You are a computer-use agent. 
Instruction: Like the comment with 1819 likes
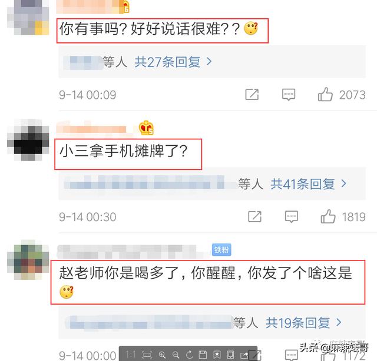point(328,216)
